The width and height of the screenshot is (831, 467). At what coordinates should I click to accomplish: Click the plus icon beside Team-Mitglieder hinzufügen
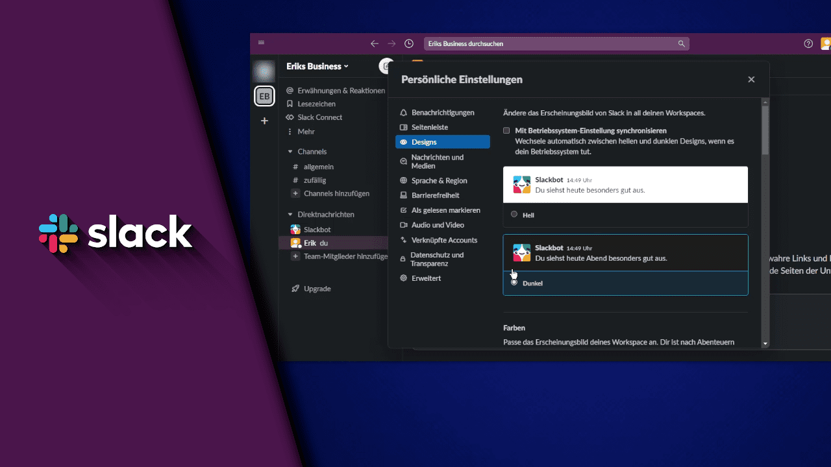point(295,256)
